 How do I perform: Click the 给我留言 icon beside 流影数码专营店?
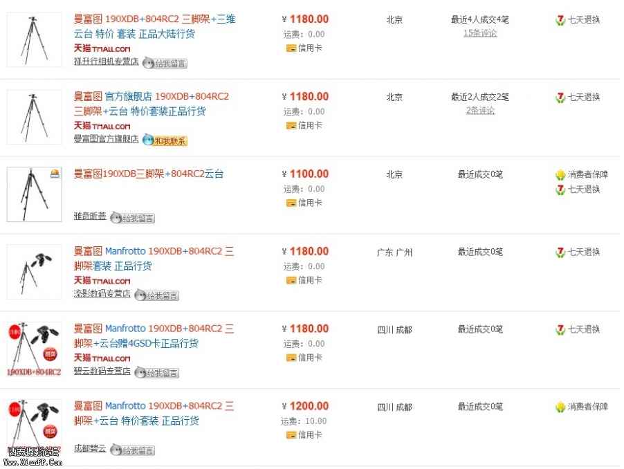pos(156,295)
